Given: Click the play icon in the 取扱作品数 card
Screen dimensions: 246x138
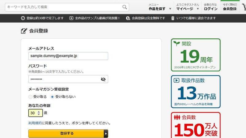Looking at the screenshot, I should pos(177,80).
